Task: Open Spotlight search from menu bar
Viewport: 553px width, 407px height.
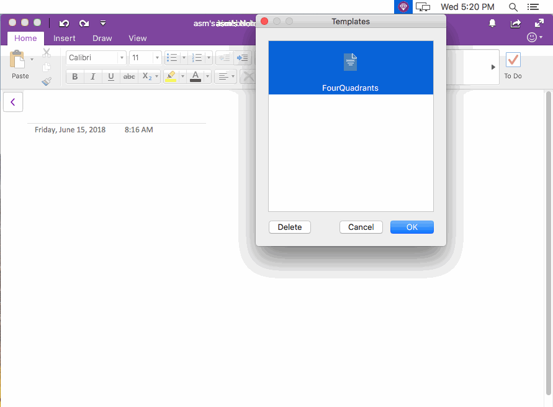Action: click(513, 7)
